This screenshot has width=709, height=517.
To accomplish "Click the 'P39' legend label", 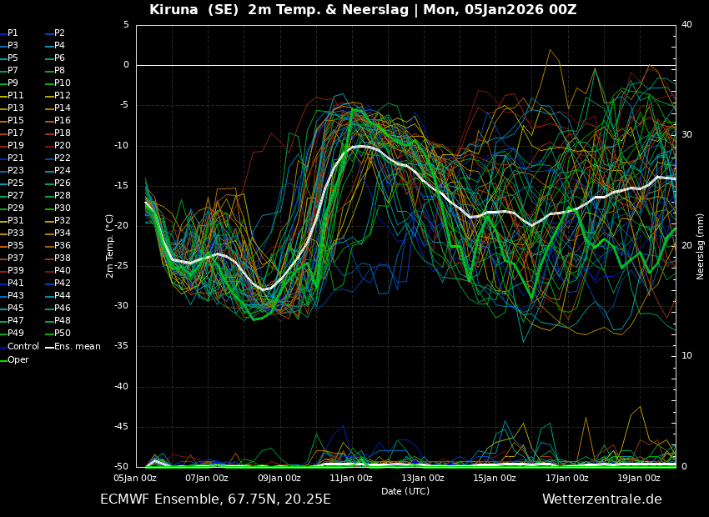I will [12, 271].
